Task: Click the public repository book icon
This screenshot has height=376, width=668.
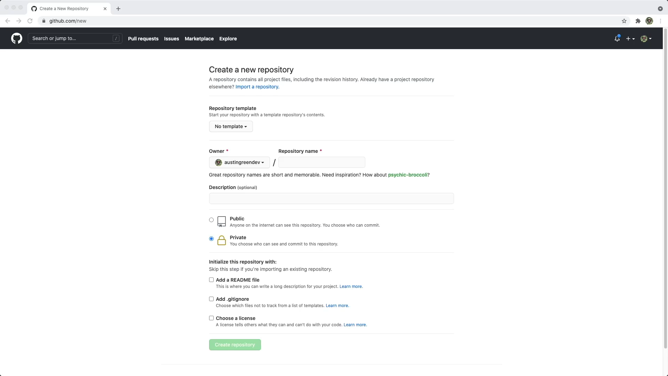Action: tap(222, 221)
